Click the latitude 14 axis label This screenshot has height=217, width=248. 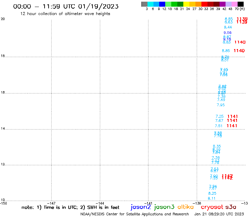click(3, 129)
